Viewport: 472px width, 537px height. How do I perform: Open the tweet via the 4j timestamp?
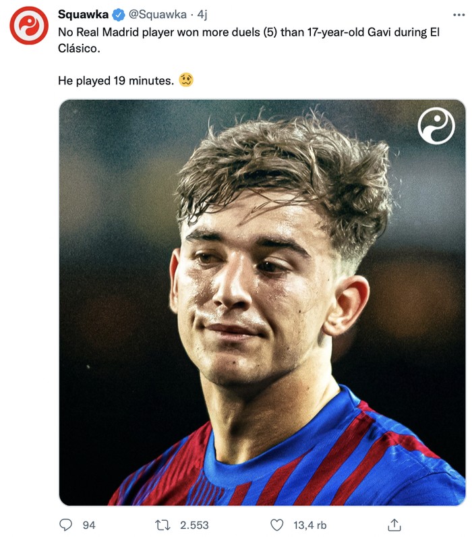[202, 15]
